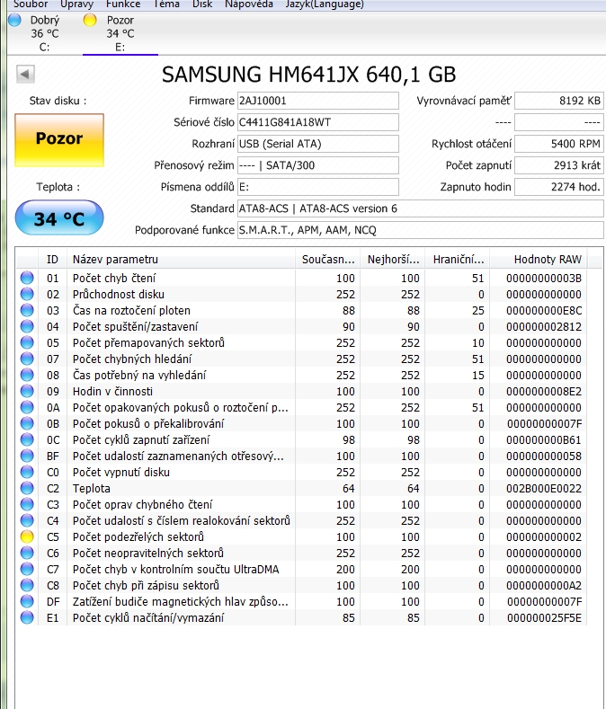The height and width of the screenshot is (709, 606).
Task: Click yellow warning icon of Počet podezřelých sektorů
Action: 27,536
